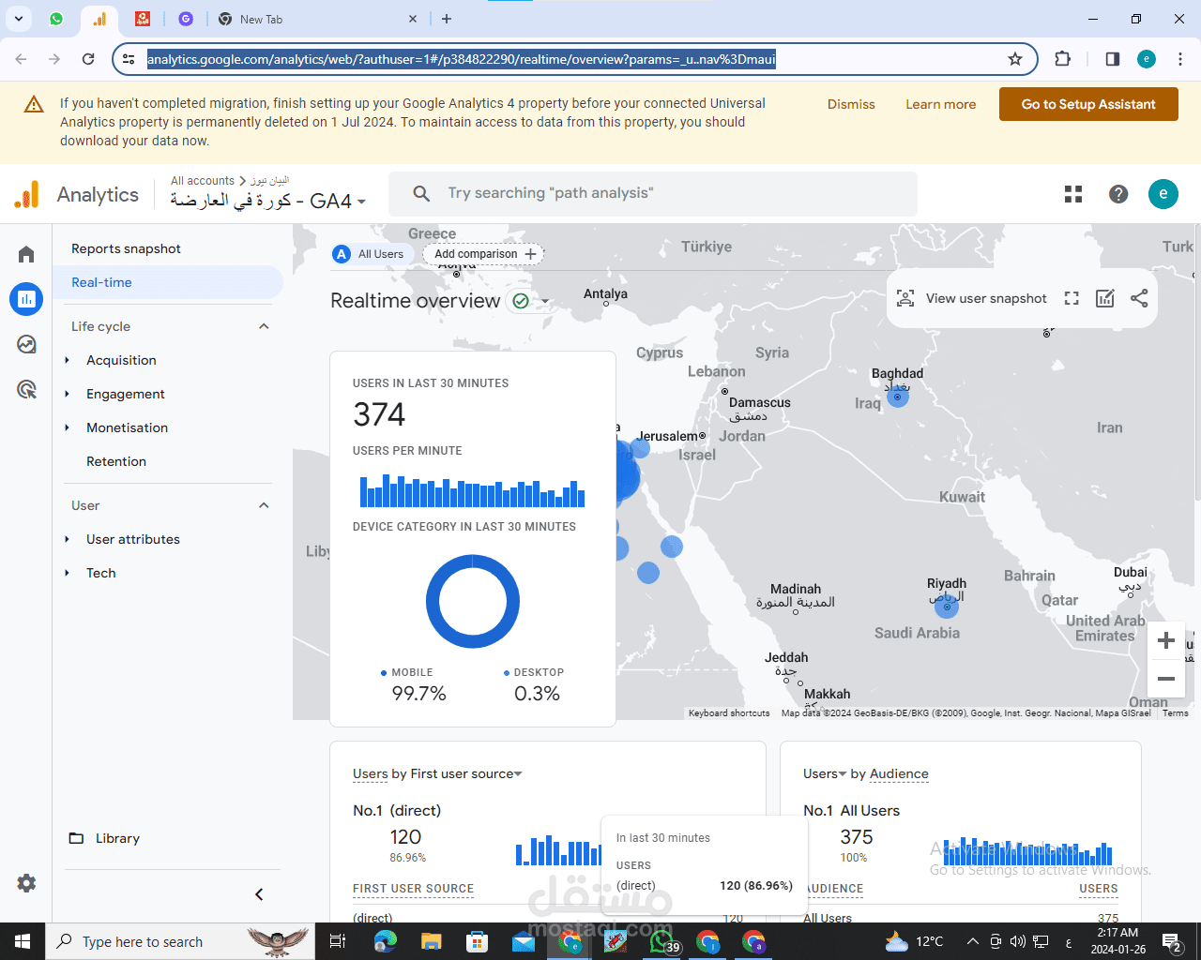Open the Google apps grid
1201x960 pixels.
tap(1073, 194)
